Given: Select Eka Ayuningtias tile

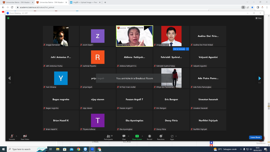Looking at the screenshot, I should pos(135,120).
